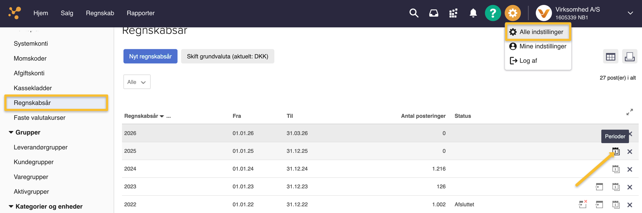Open the apps grid icon
This screenshot has width=642, height=213.
pos(453,13)
